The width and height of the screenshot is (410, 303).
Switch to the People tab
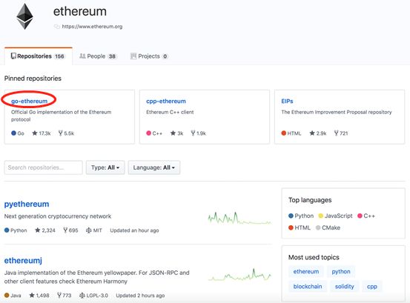tap(98, 56)
